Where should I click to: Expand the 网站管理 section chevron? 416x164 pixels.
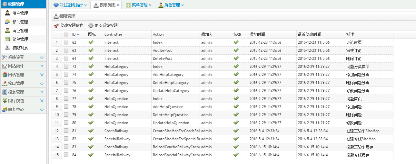tap(42, 75)
